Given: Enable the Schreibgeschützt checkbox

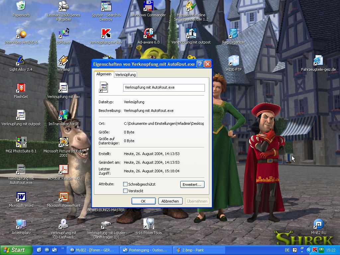Looking at the screenshot, I should (x=125, y=184).
